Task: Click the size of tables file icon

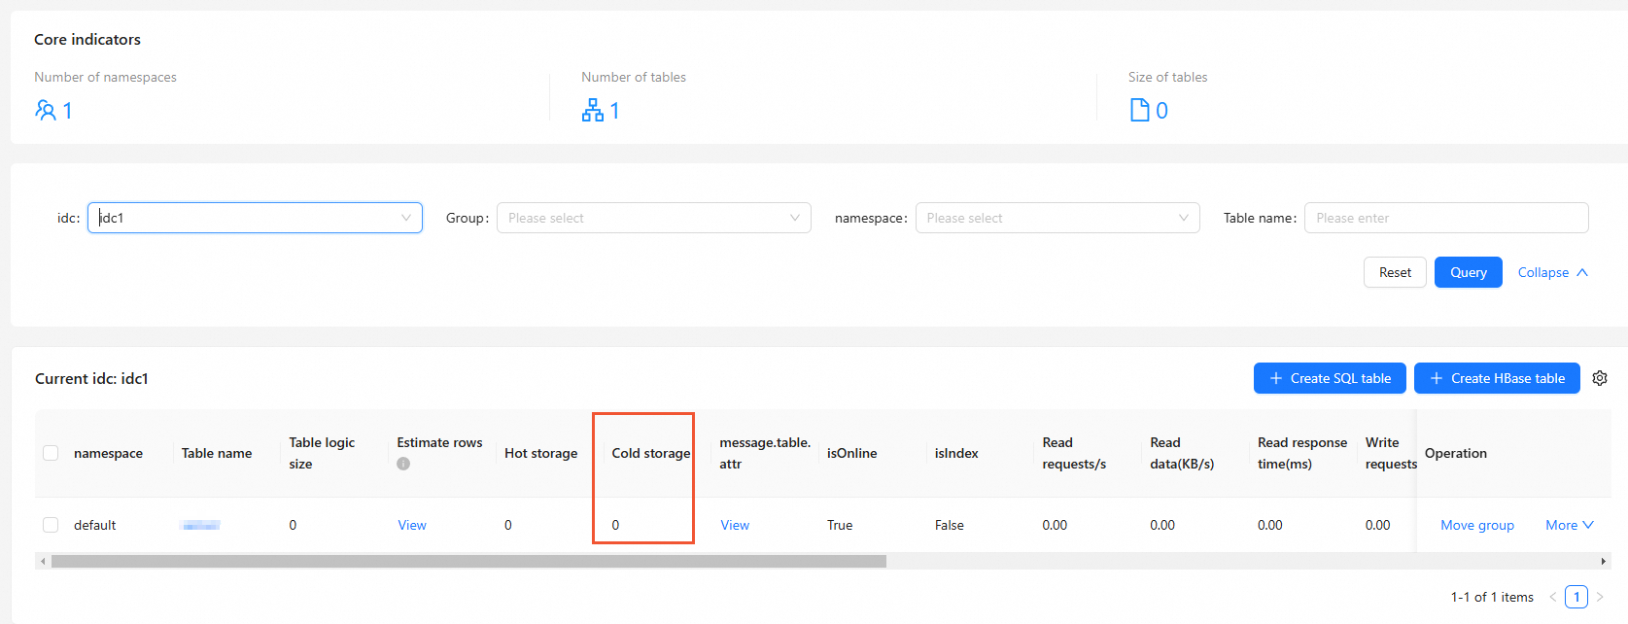Action: pos(1140,110)
